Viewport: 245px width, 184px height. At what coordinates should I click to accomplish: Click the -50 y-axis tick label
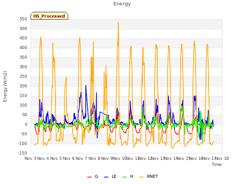pos(24,134)
